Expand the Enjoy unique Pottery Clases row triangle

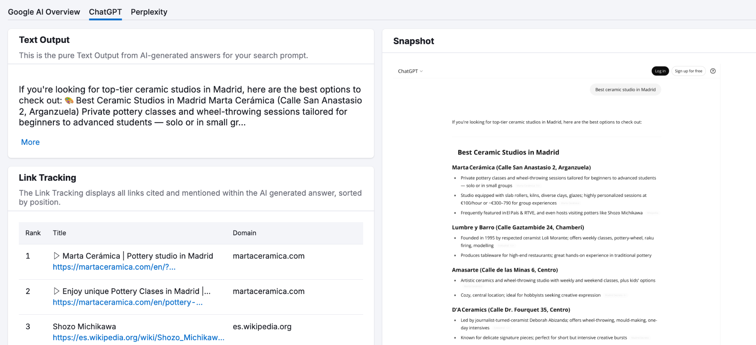pos(56,291)
